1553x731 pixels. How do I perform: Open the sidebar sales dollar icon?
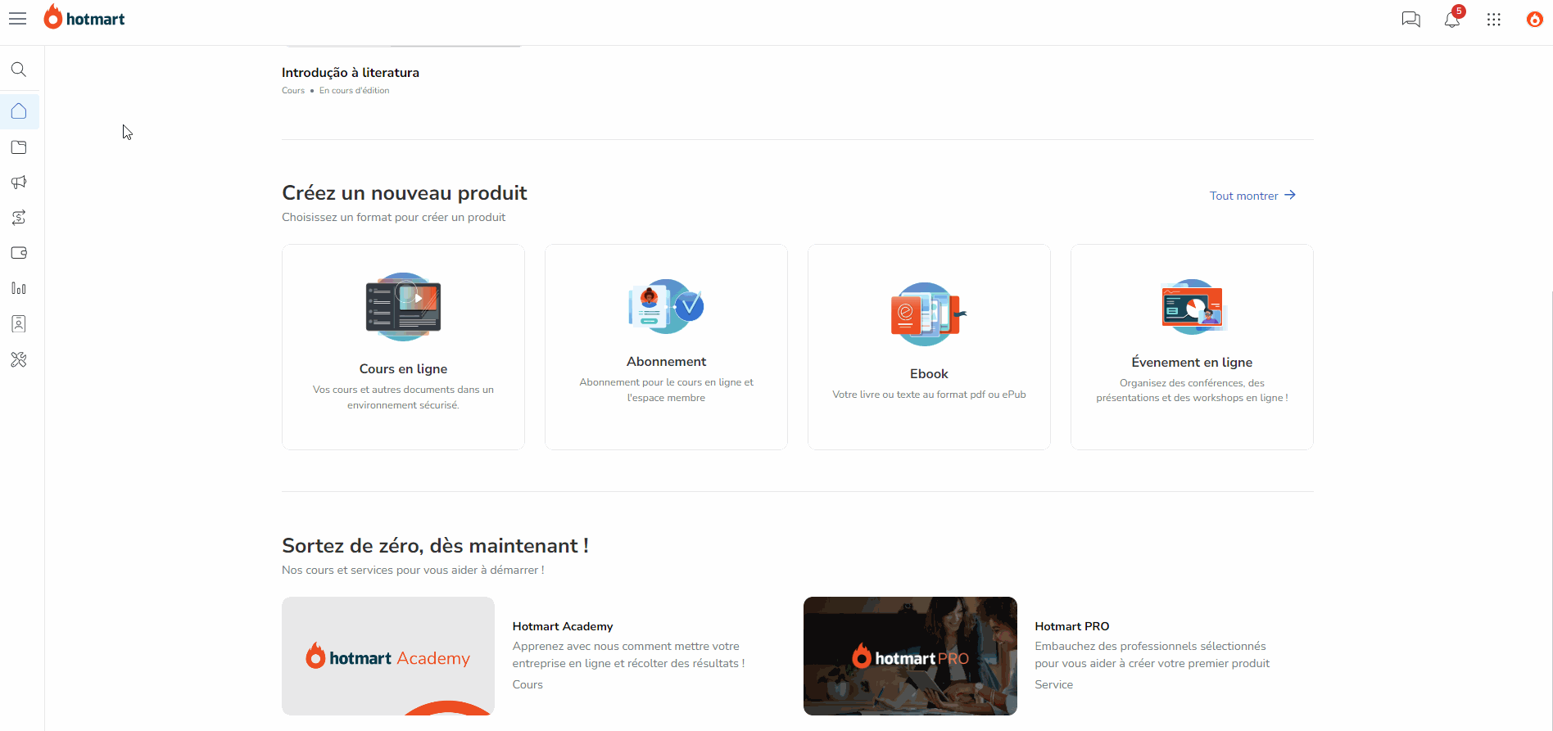[x=19, y=218]
